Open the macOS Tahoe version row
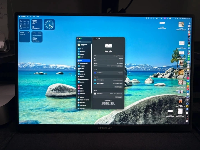The width and height of the screenshot is (200, 150). click(x=108, y=73)
